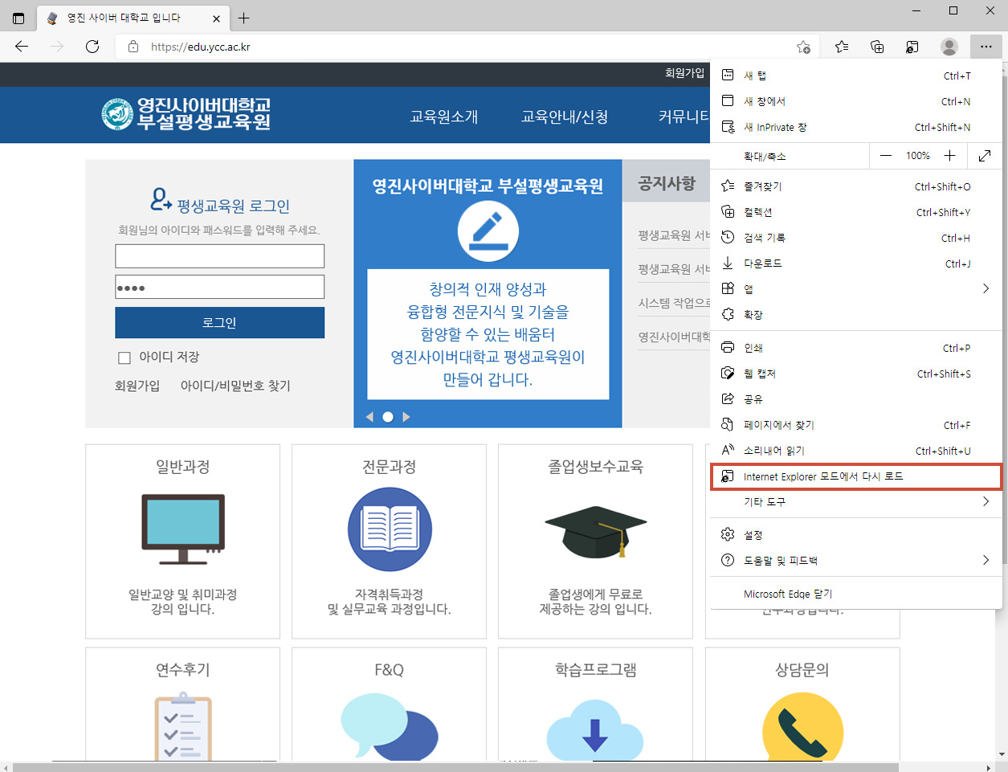Check the 아이디 저장 checkbox
The width and height of the screenshot is (1008, 772).
124,358
